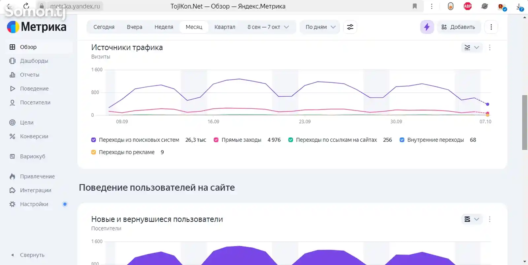Click the Поведение пользователей на сайте heading
The width and height of the screenshot is (528, 265).
[x=157, y=187]
